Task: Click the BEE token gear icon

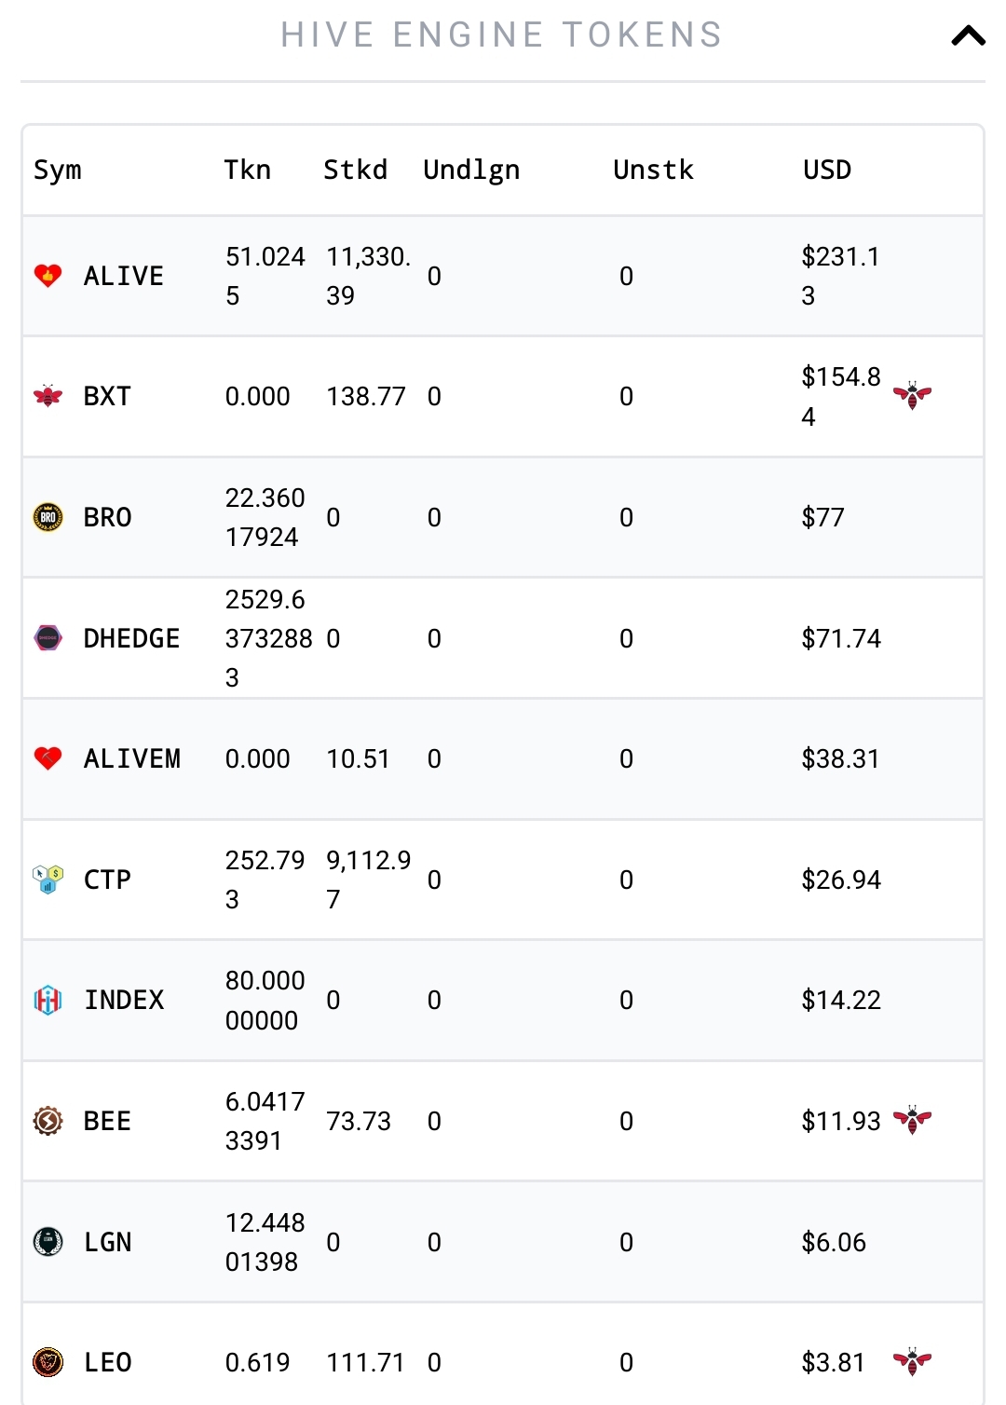Action: [x=48, y=1121]
